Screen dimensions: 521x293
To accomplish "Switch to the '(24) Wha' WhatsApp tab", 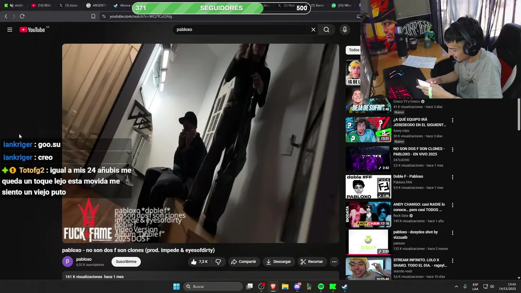I will (342, 5).
